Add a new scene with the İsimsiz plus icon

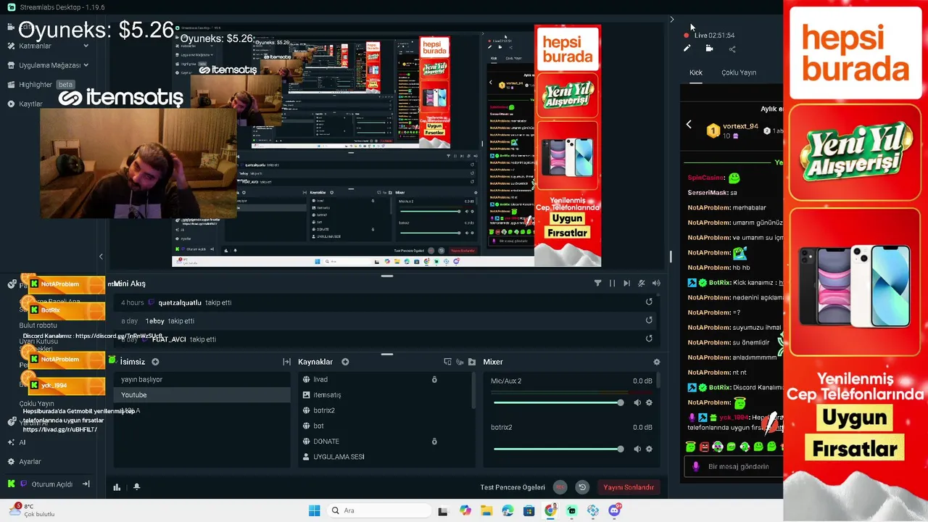point(155,362)
